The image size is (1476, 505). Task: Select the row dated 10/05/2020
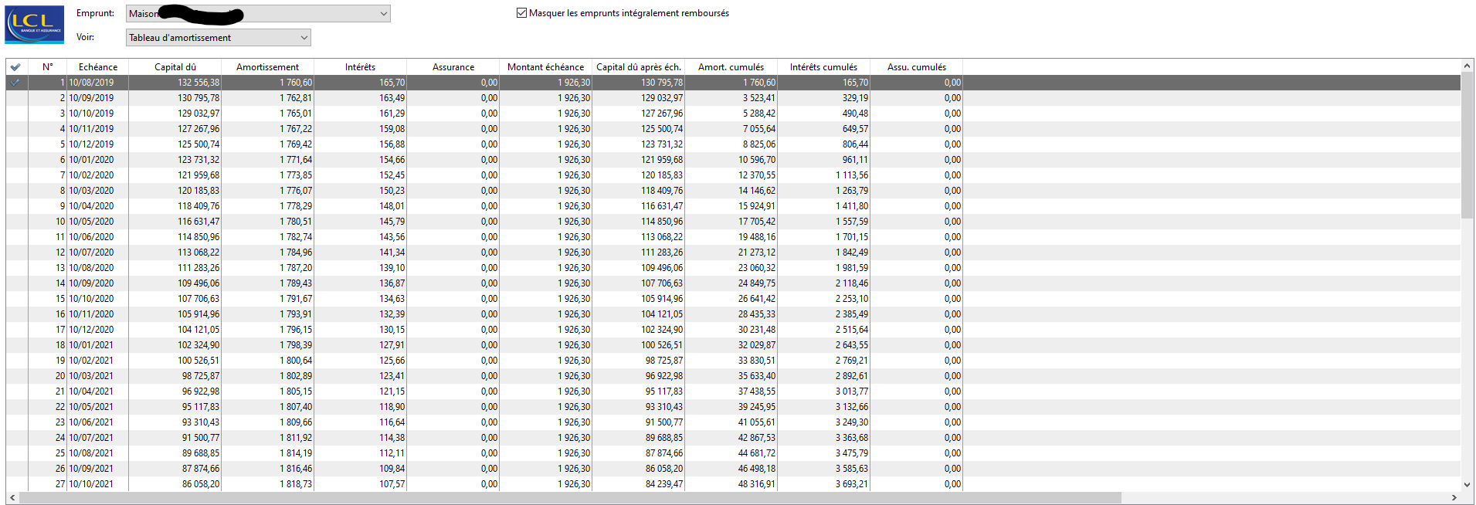click(733, 222)
